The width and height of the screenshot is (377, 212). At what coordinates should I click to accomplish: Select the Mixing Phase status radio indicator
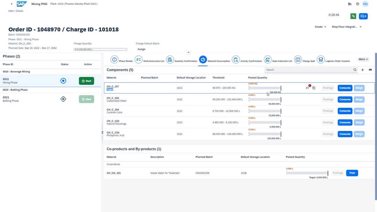coord(63,81)
